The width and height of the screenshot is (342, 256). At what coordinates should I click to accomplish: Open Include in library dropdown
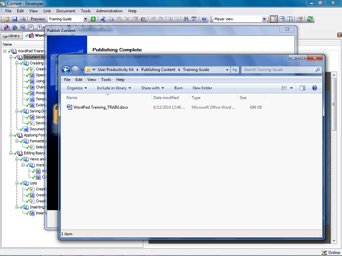point(114,88)
